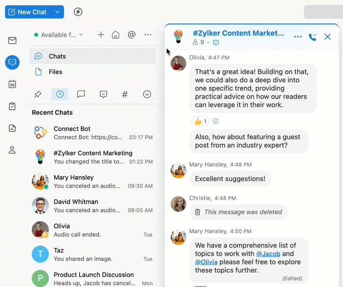
Task: Open the Connect Bot chat
Action: [93, 133]
